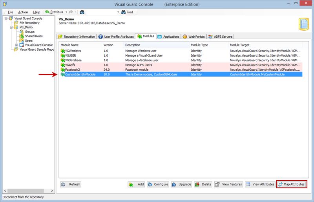Open the File menu
Image resolution: width=314 pixels, height=202 pixels.
(x=11, y=12)
